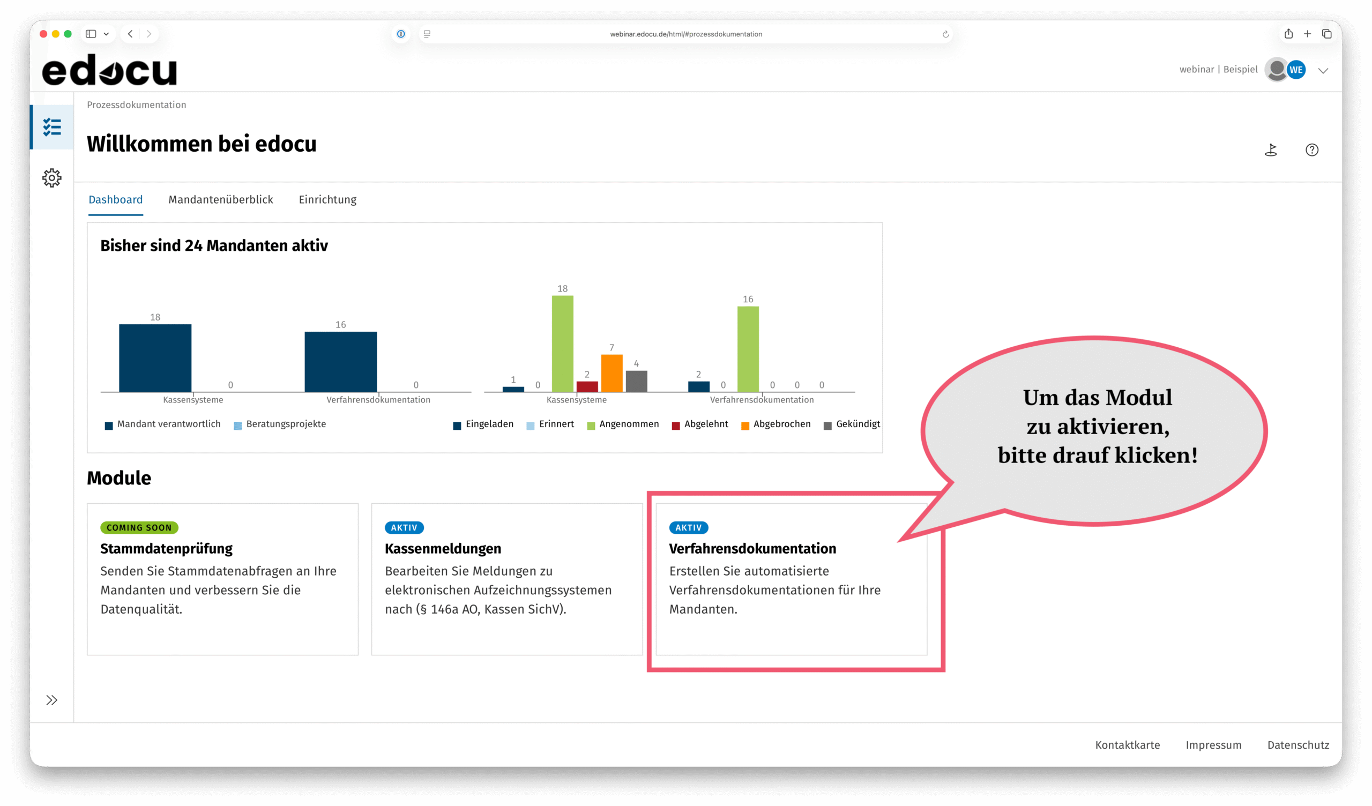Open the checklist Prozessdokumentation sidebar icon
The width and height of the screenshot is (1372, 806).
(x=52, y=127)
